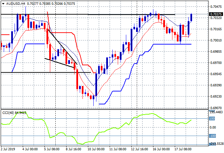Click the 10 Jul 00:00 time label
The image size is (224, 153).
point(96,149)
